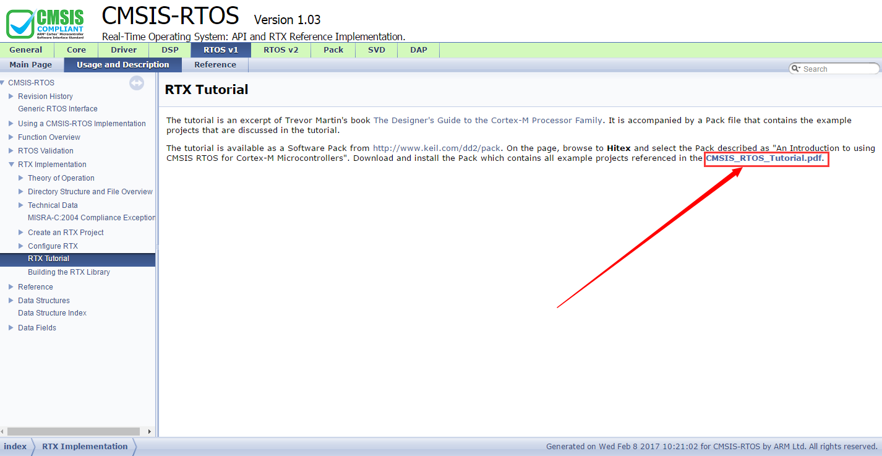Open the RTOS v2 tab
882x456 pixels.
[281, 50]
